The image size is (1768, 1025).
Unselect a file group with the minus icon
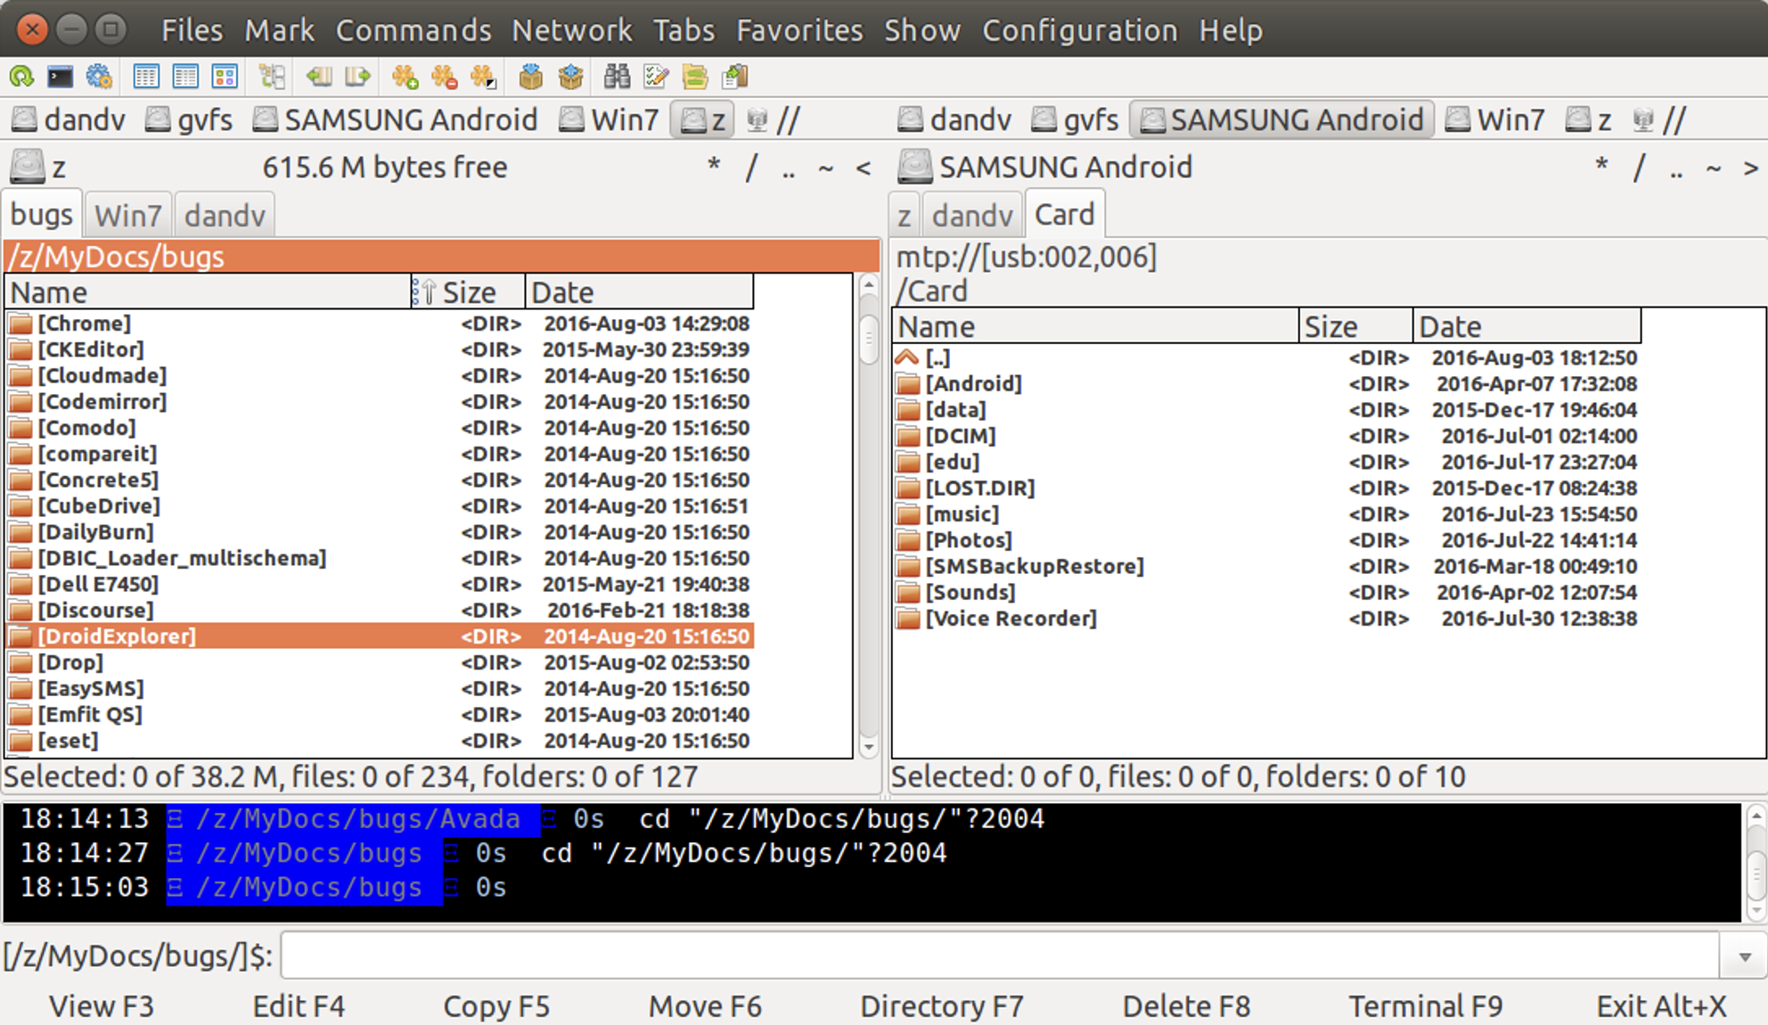click(443, 76)
